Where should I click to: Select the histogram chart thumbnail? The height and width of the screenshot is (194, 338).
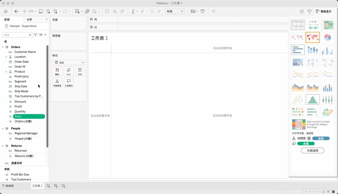point(313,100)
